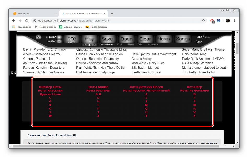Load song Bad Romance - Lady gaga
Image resolution: width=248 pixels, height=157 pixels.
[95, 72]
